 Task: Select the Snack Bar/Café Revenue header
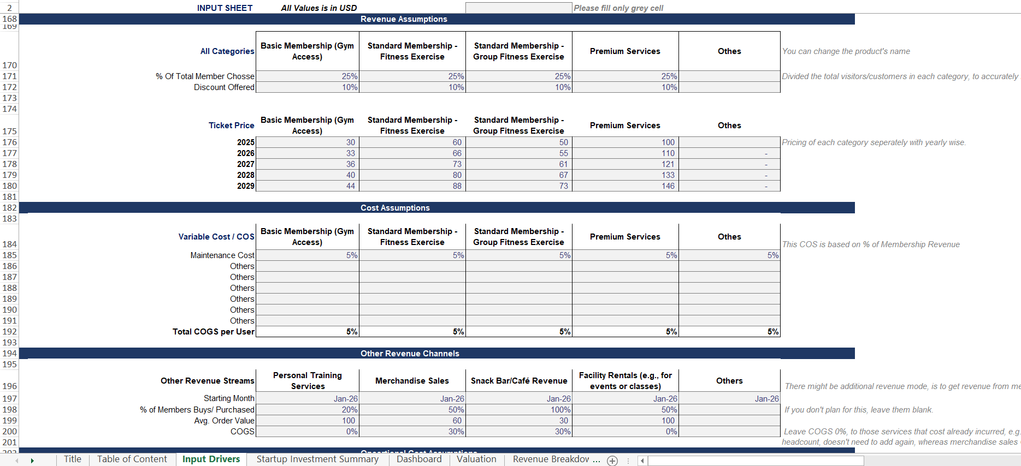coord(519,381)
